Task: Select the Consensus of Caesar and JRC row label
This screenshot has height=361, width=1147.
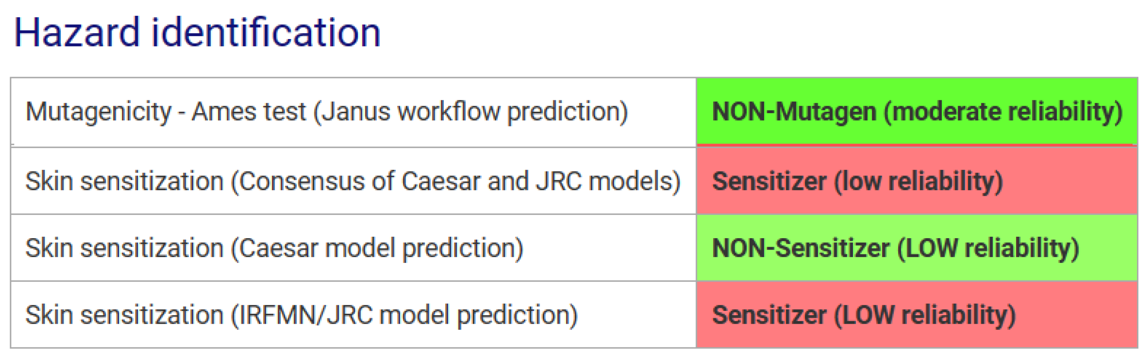Action: [353, 181]
